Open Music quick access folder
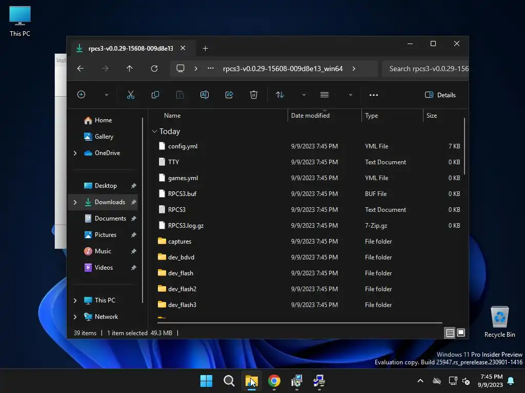The image size is (525, 393). [103, 251]
